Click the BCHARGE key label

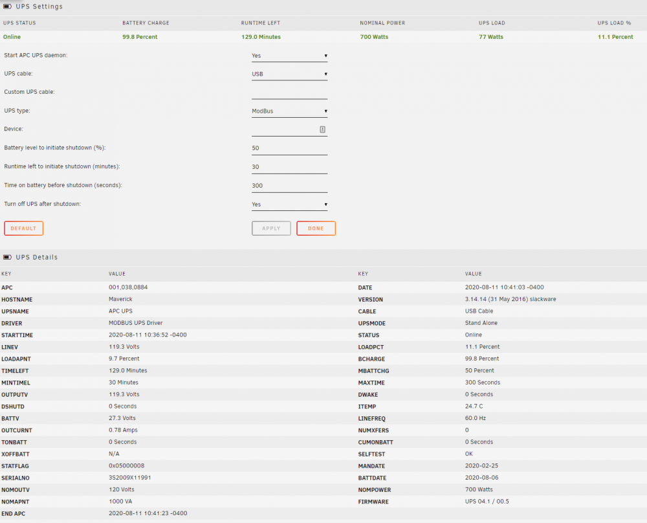tap(371, 359)
